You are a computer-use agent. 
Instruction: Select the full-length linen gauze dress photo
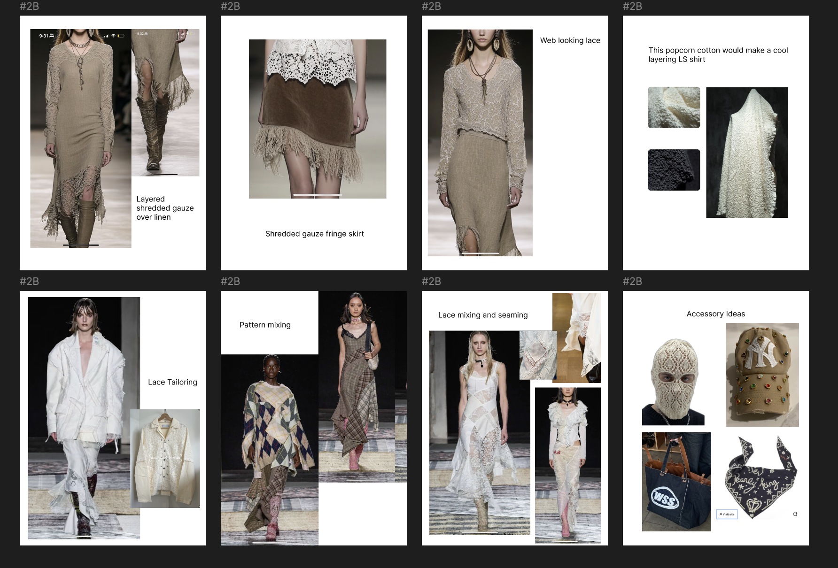pyautogui.click(x=81, y=138)
